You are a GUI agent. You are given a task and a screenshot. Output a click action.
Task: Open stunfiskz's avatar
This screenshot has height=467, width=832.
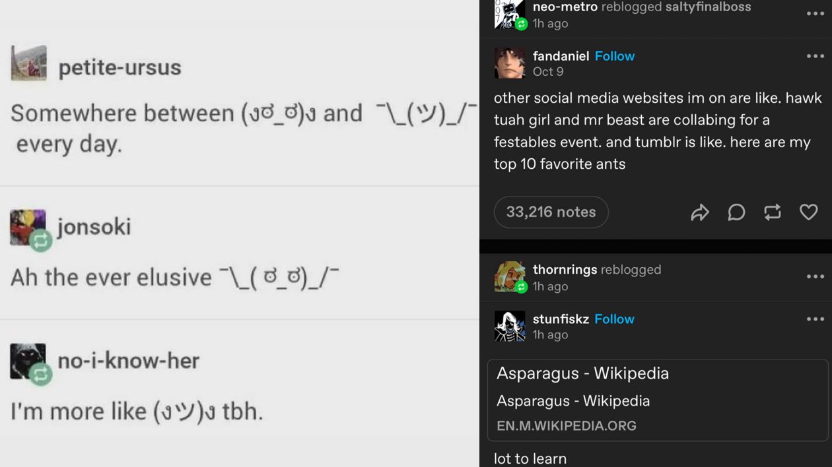click(x=510, y=327)
